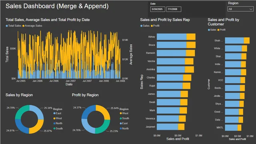Select West in Sales by Region legend
256x144 pixels.
tap(58, 118)
